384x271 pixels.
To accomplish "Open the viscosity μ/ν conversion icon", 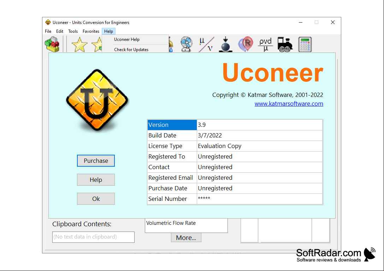I will tap(206, 44).
